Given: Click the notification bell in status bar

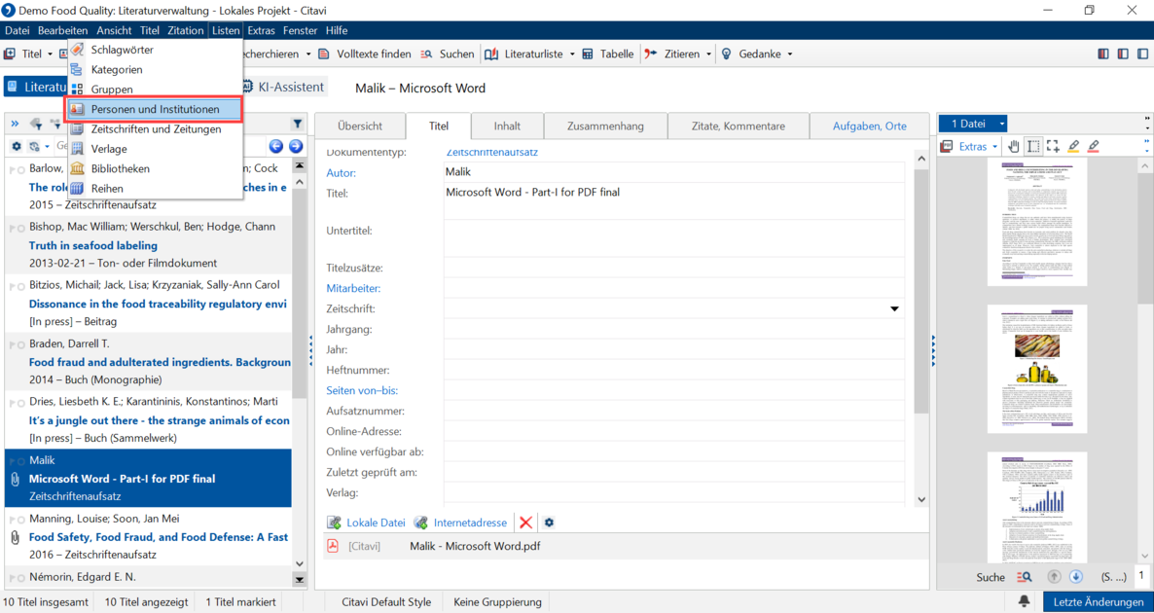Looking at the screenshot, I should pyautogui.click(x=1024, y=601).
